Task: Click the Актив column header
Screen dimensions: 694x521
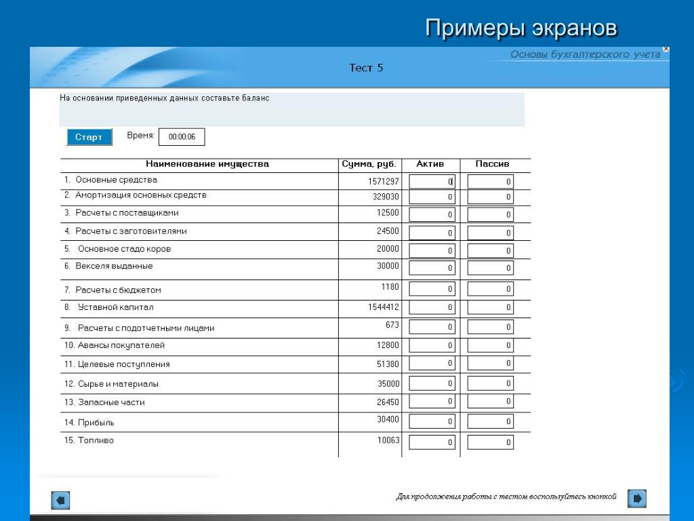Action: (x=430, y=164)
